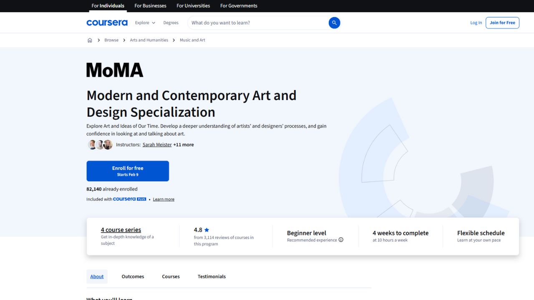
Task: Click the search magnifier icon
Action: click(x=334, y=22)
